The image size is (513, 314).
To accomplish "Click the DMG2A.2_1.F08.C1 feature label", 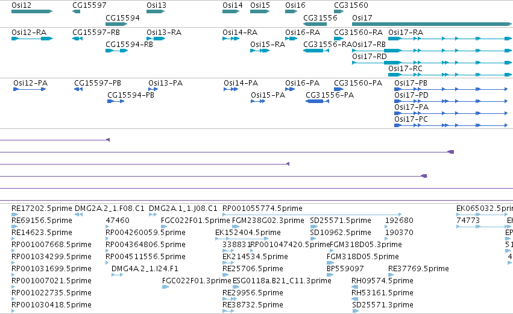I will pyautogui.click(x=110, y=209).
